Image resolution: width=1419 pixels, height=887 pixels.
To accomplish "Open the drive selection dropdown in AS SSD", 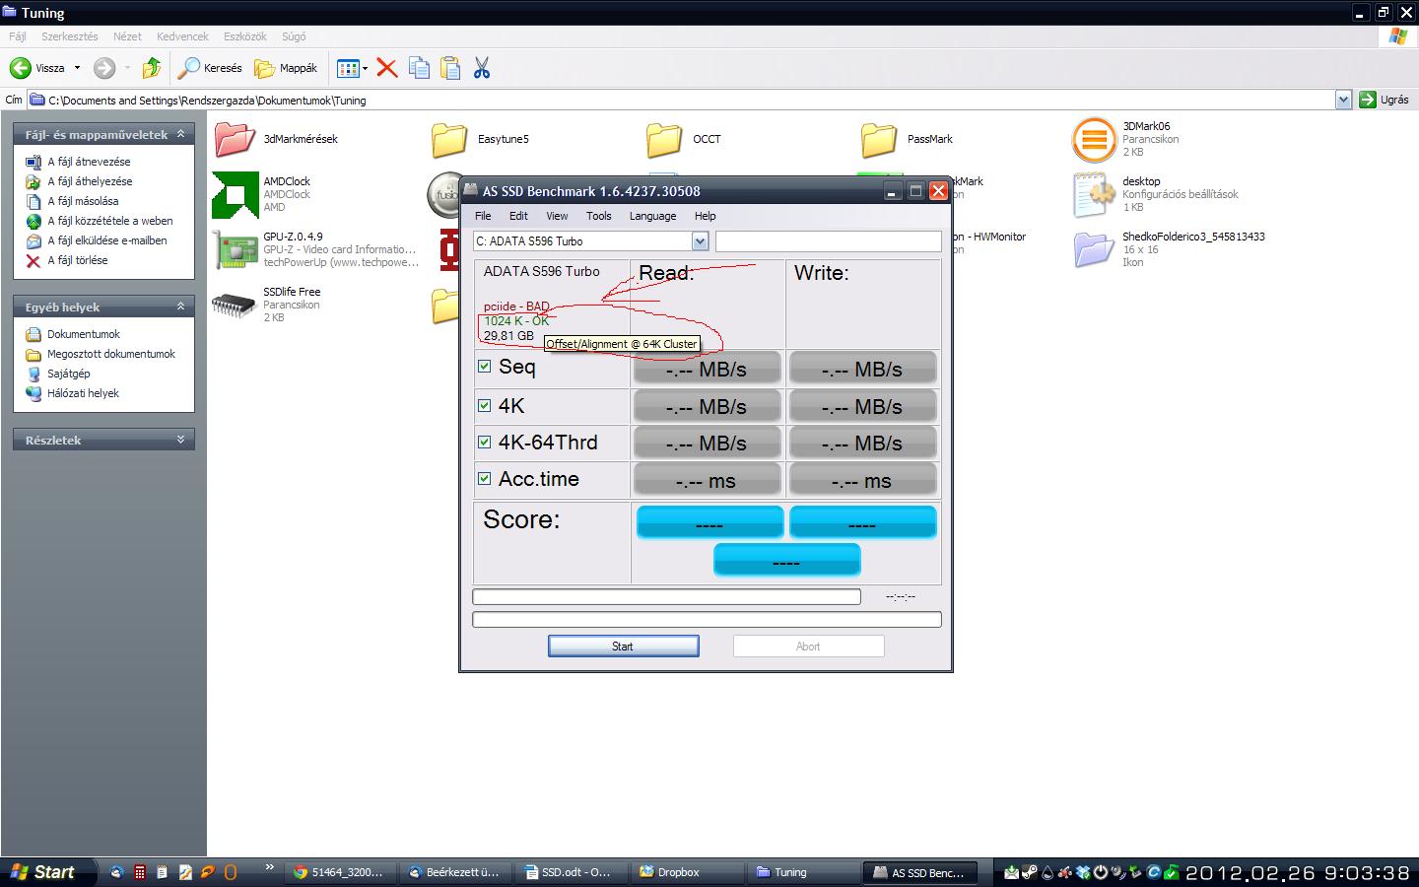I will (700, 241).
